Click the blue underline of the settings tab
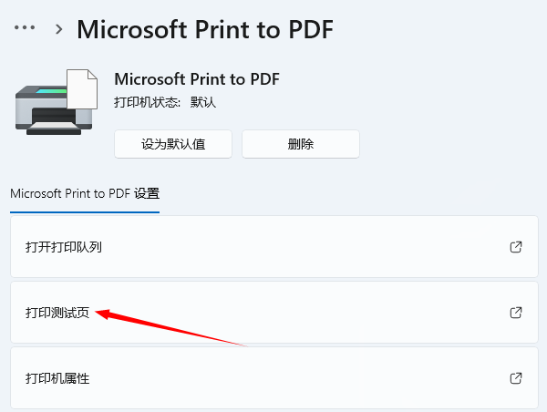Screen dimensions: 547x412 point(85,211)
